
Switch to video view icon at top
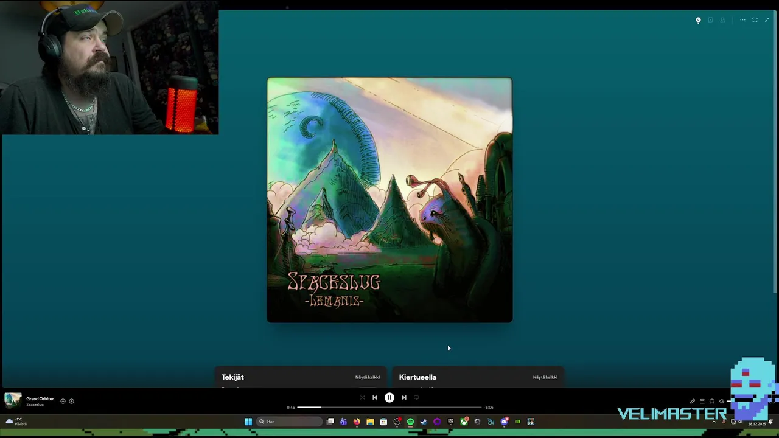(x=710, y=20)
